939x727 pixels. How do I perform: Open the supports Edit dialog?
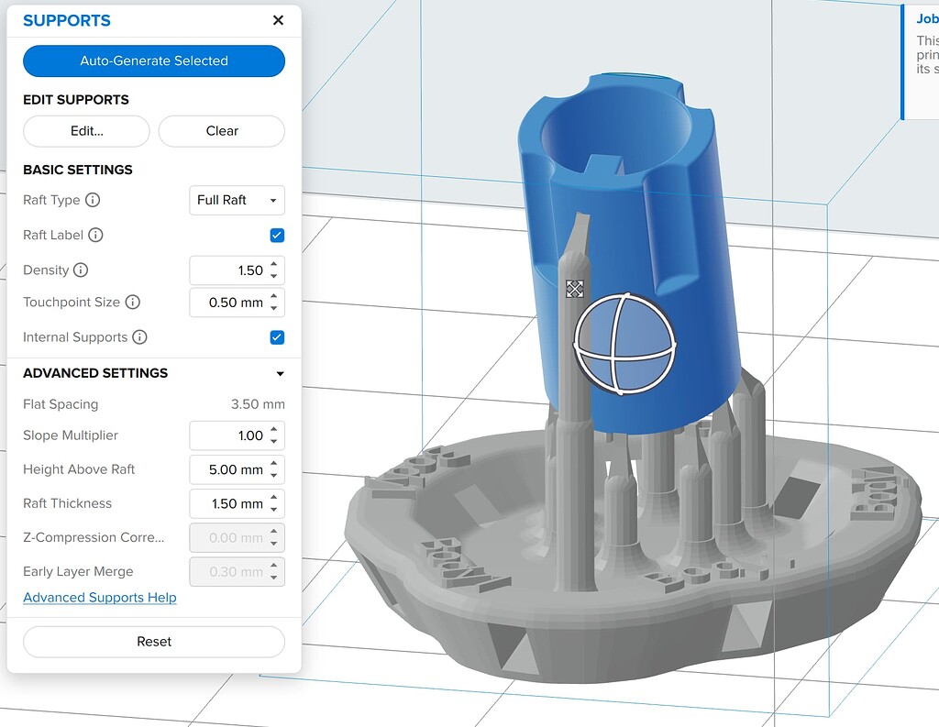[85, 131]
